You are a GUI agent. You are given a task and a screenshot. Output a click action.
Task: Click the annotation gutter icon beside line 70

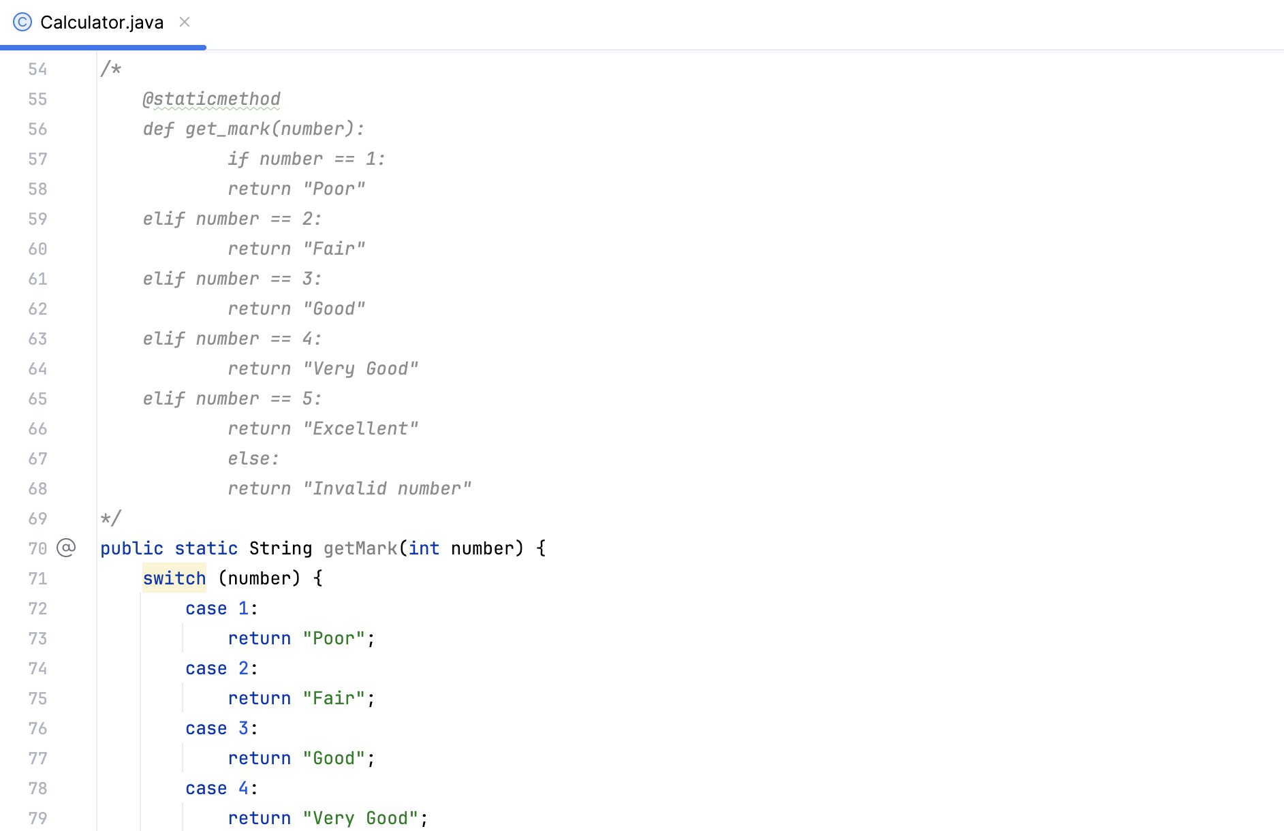[65, 548]
